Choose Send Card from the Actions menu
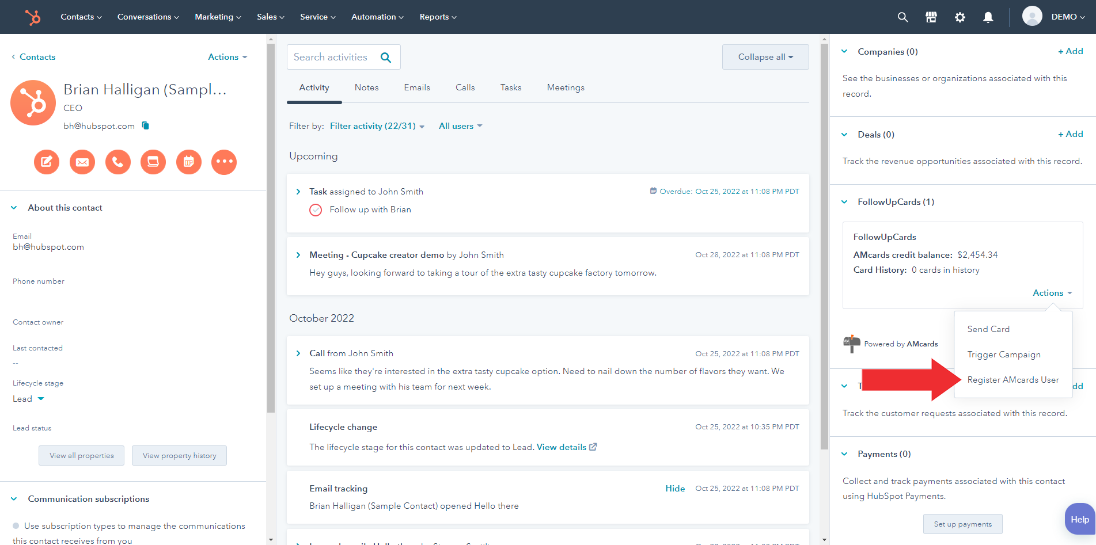The width and height of the screenshot is (1096, 545). click(988, 329)
